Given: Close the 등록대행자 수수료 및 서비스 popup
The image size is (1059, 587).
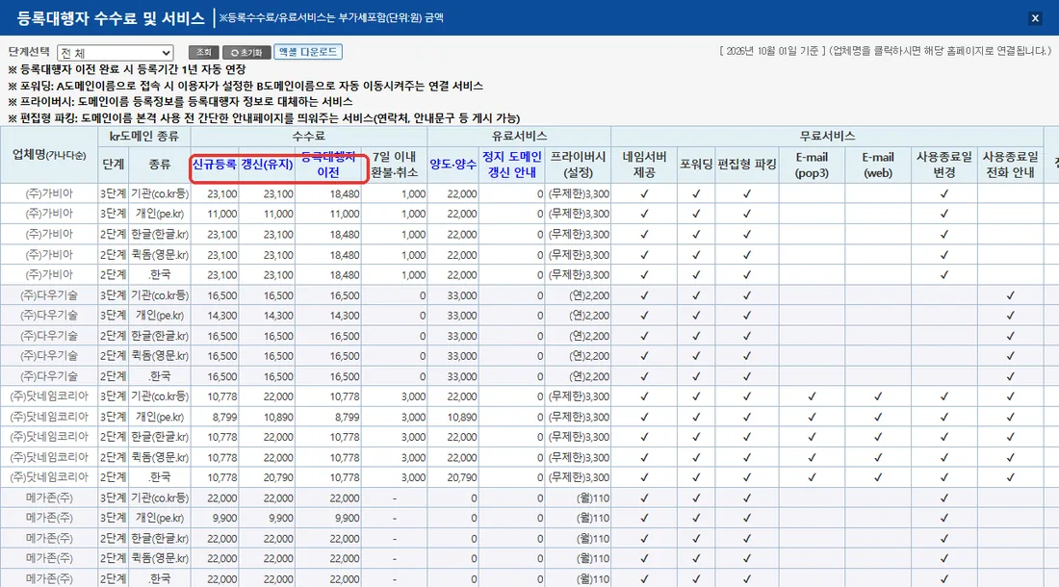Looking at the screenshot, I should [1035, 18].
